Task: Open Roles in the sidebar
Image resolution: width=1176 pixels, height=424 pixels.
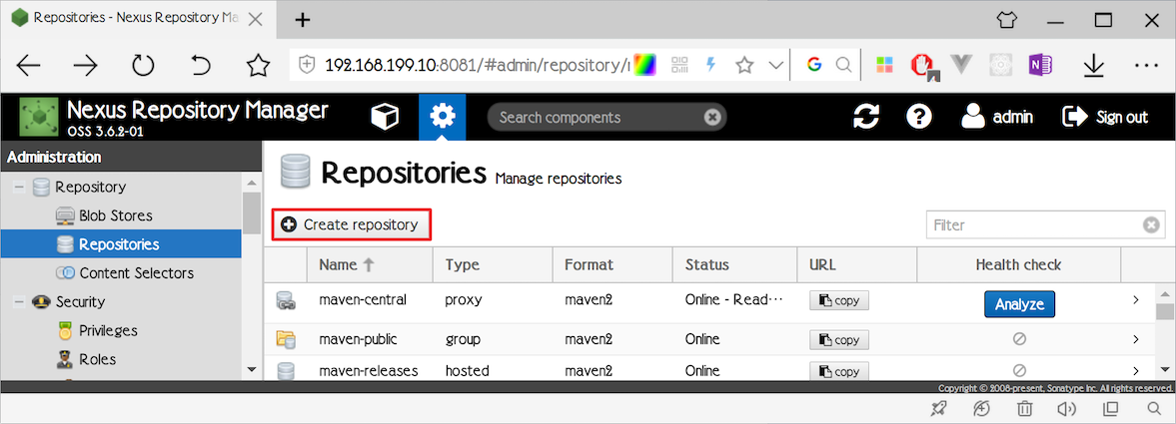Action: point(98,359)
